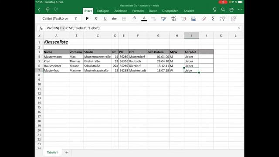This screenshot has height=157, width=279.
Task: Switch to the Überprüfen ribbon tab
Action: (170, 11)
